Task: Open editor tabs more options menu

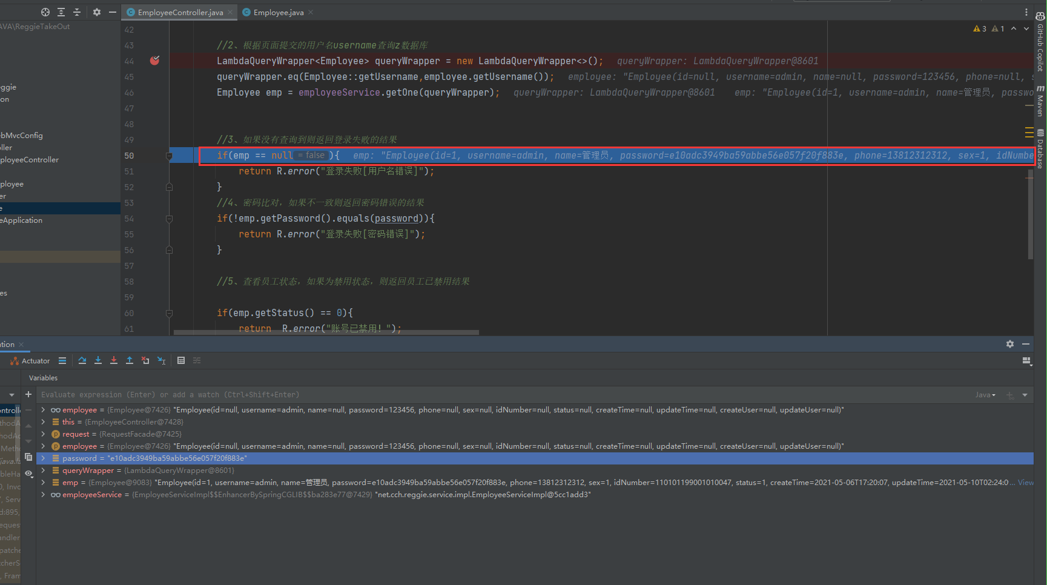Action: coord(1026,12)
